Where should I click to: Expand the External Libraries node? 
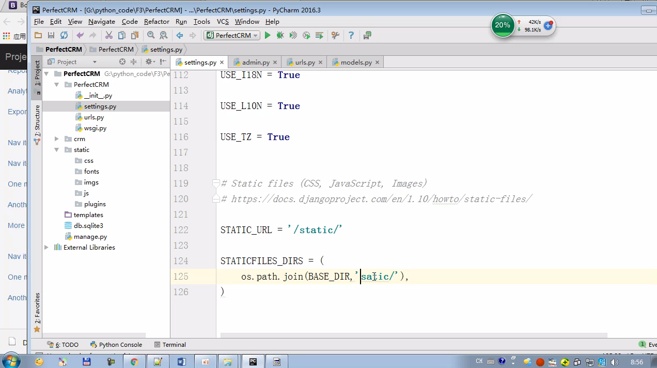coord(46,248)
